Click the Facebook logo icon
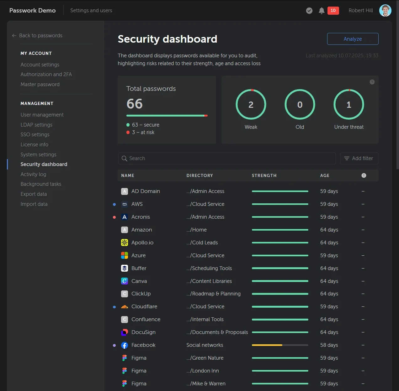Viewport: 399px width, 391px height. [125, 345]
